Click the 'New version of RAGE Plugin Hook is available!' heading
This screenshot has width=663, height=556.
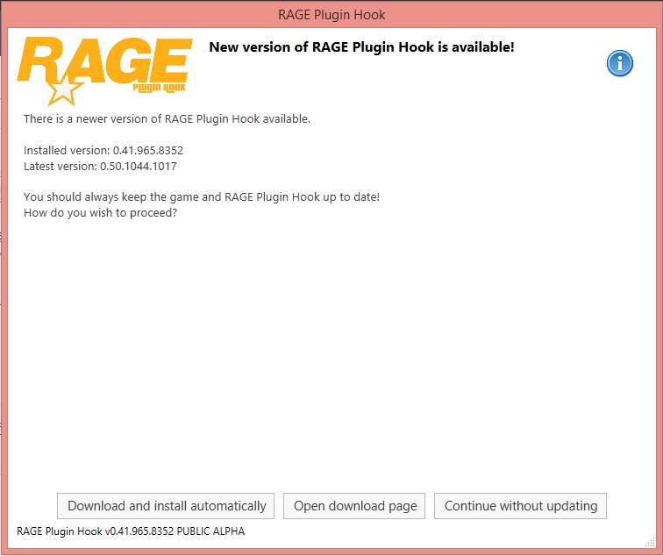pos(361,47)
